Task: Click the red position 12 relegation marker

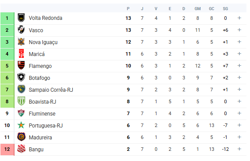Action: 7,150
